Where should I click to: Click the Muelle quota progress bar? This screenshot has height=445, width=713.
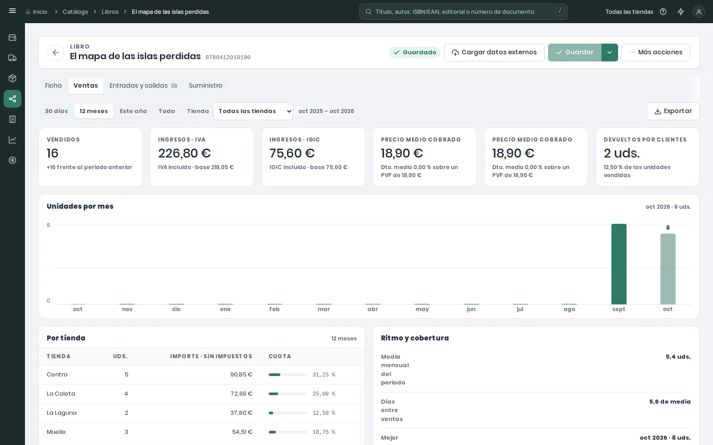pos(288,432)
